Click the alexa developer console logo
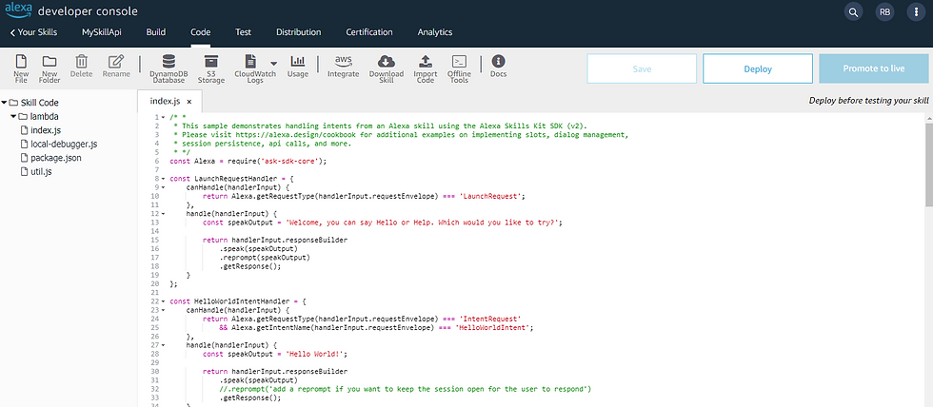The width and height of the screenshot is (933, 407). coord(71,10)
